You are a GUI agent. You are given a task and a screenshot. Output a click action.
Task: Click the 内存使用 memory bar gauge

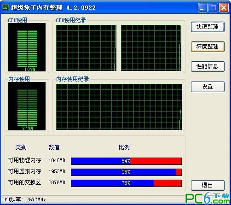pyautogui.click(x=27, y=106)
